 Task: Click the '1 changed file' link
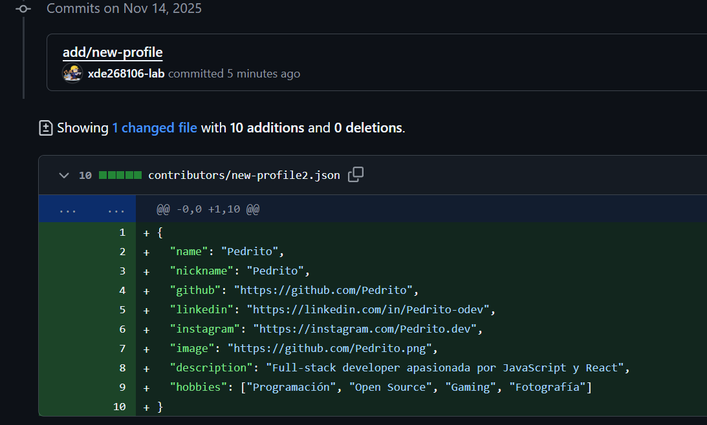tap(155, 128)
